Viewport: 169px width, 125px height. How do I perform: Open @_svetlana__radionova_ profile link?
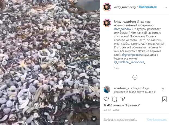(x=130, y=62)
